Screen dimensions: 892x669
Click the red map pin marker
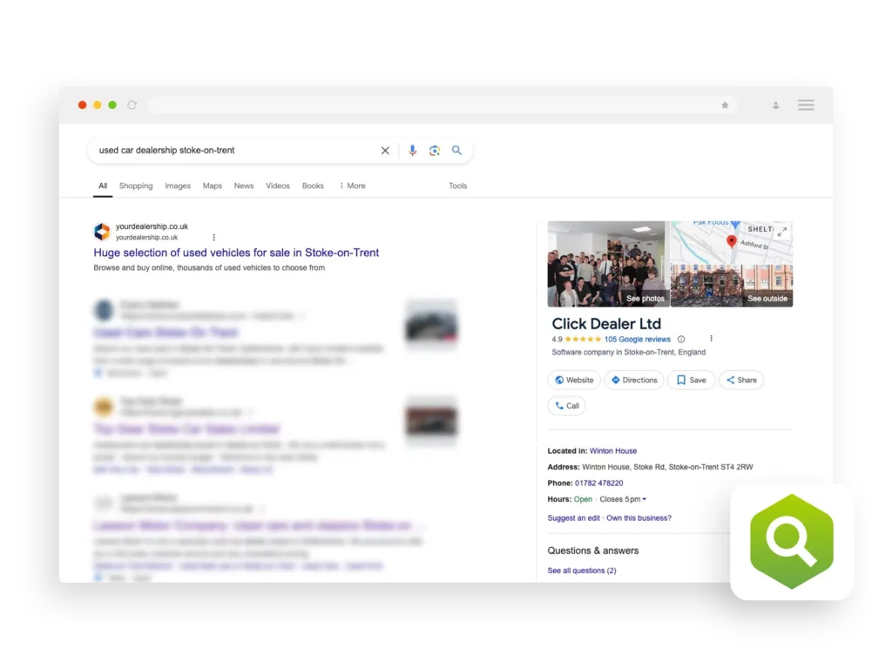732,242
